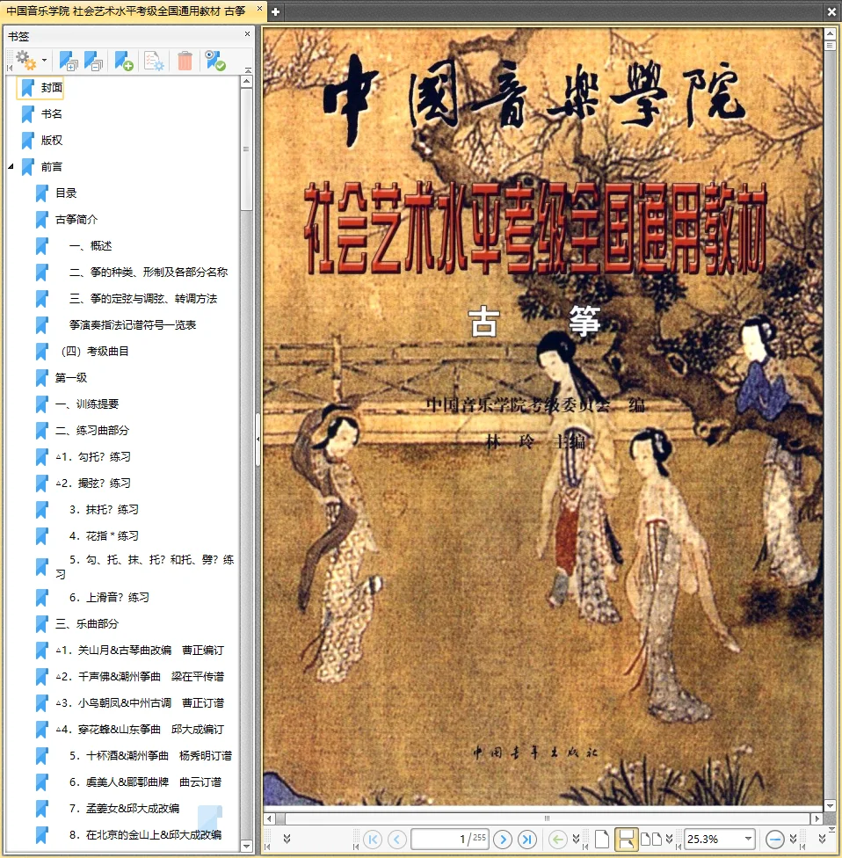This screenshot has height=858, width=842.
Task: Open 筝演奏指法记谱符号一览表 bookmark
Action: [133, 325]
